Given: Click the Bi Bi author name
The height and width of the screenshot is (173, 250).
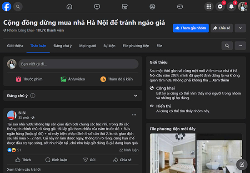Looking at the screenshot, I should pyautogui.click(x=22, y=113).
